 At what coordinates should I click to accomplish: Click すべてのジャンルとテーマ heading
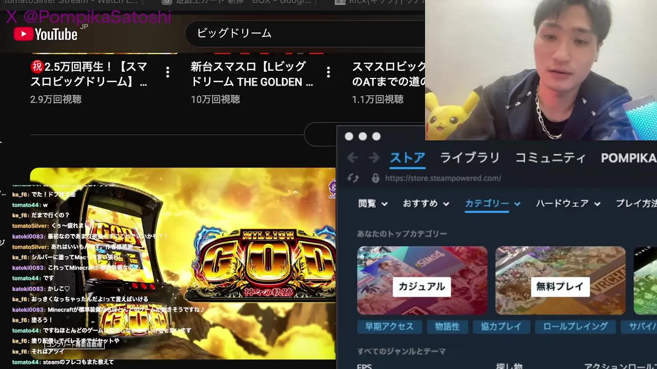tap(401, 352)
